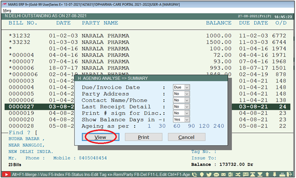Open the Last Receipt Detail dropdown
This screenshot has height=178, width=296.
(x=182, y=107)
